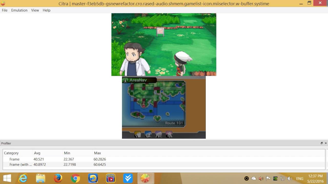Close the Citra window
The height and width of the screenshot is (184, 328).
(320, 3)
